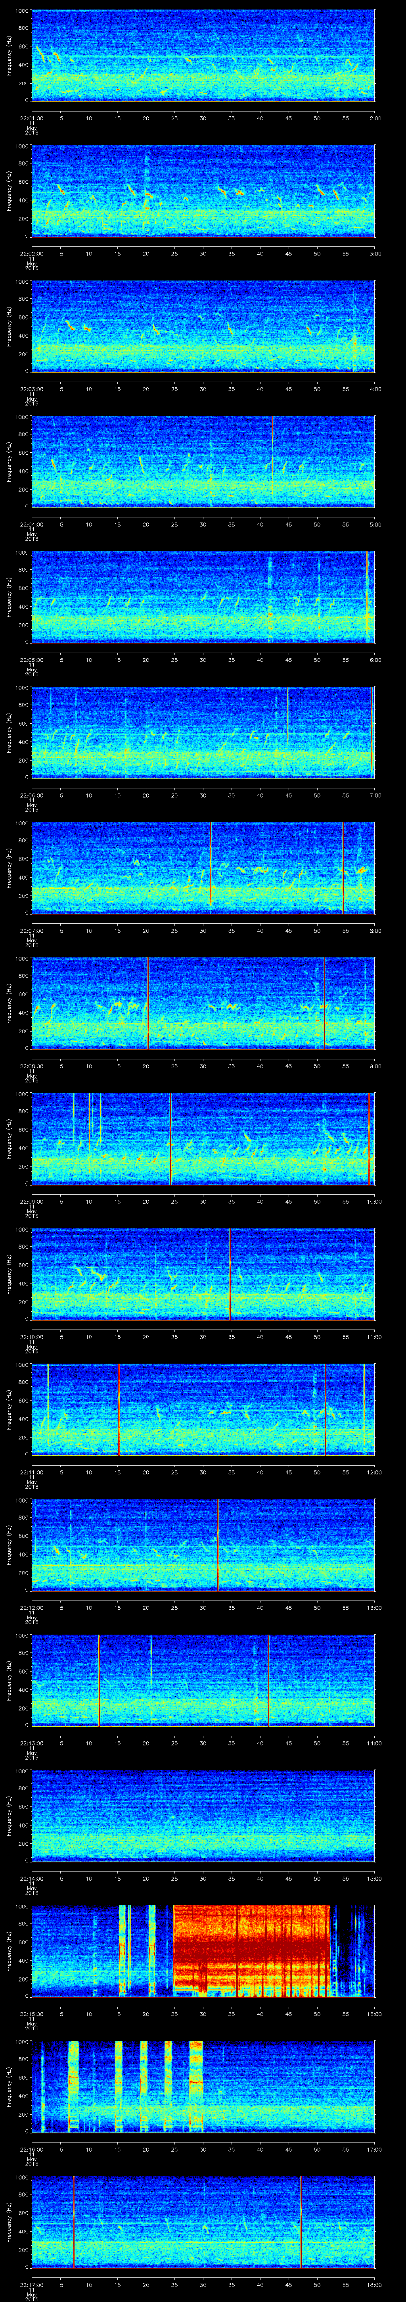Click the "10:00" end time label
406x2302 pixels.
click(x=374, y=1201)
